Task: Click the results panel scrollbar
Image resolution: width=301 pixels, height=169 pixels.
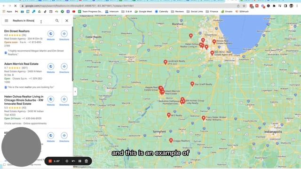Action: coord(72,54)
